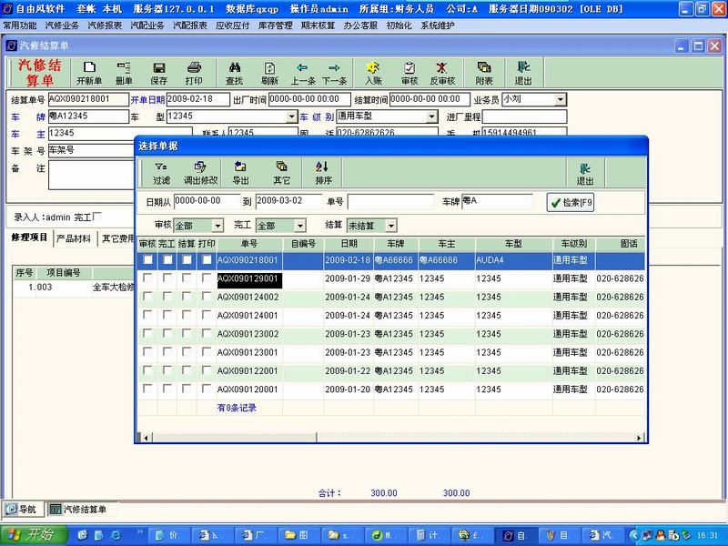Click the 入账 post-to-account icon

[x=373, y=74]
